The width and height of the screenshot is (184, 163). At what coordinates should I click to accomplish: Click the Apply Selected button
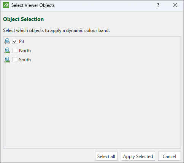point(138,156)
